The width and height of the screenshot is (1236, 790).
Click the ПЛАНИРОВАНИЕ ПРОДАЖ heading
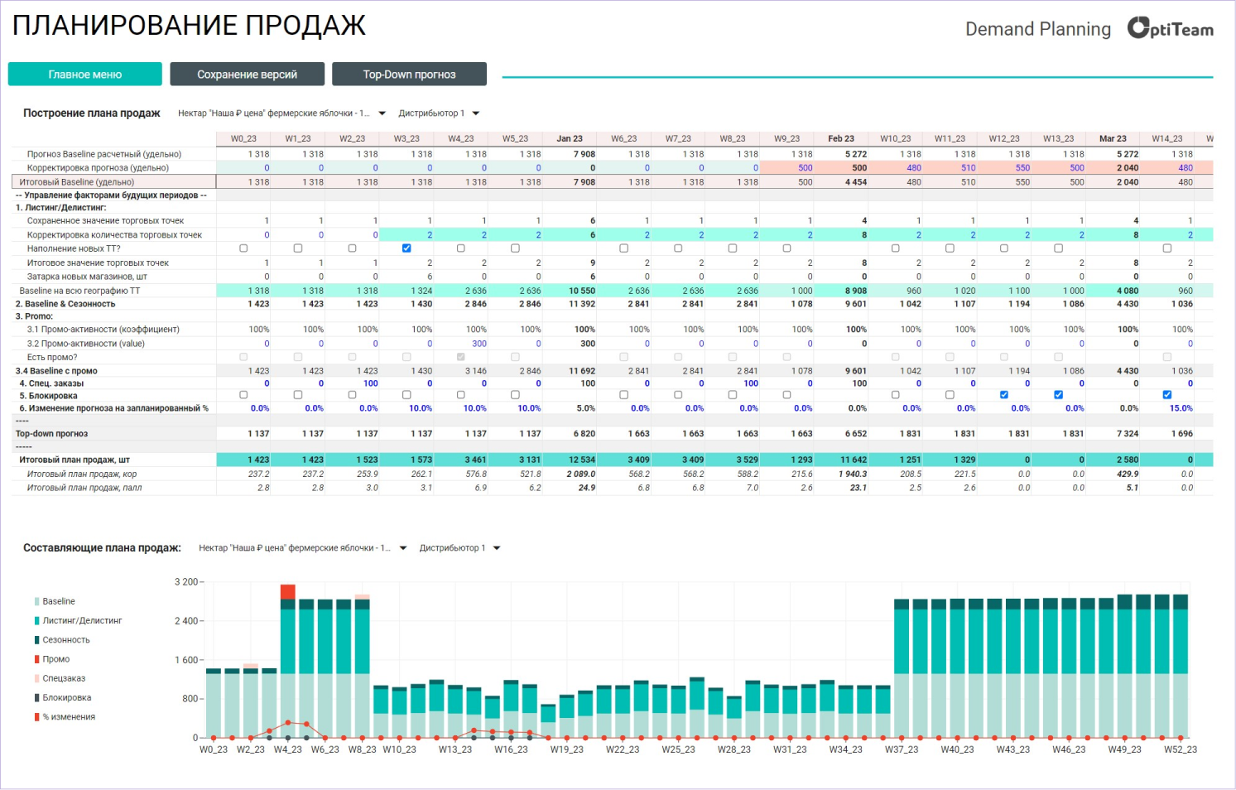(x=189, y=26)
